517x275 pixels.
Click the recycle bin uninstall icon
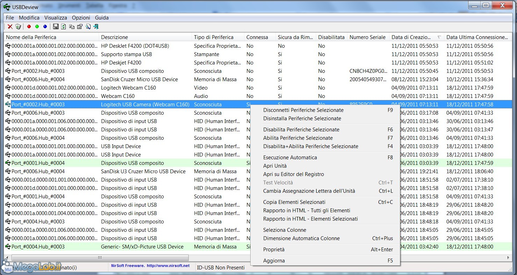point(18,26)
